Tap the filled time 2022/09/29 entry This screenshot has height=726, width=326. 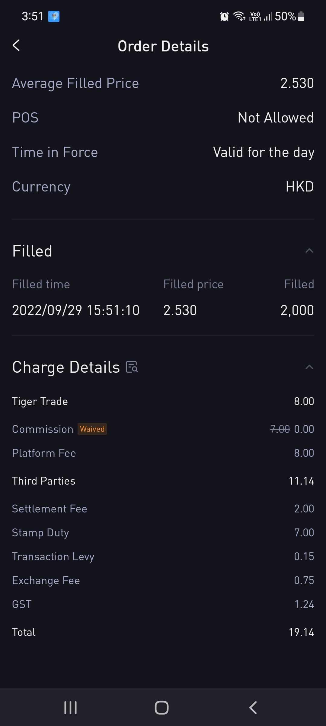[x=76, y=310]
